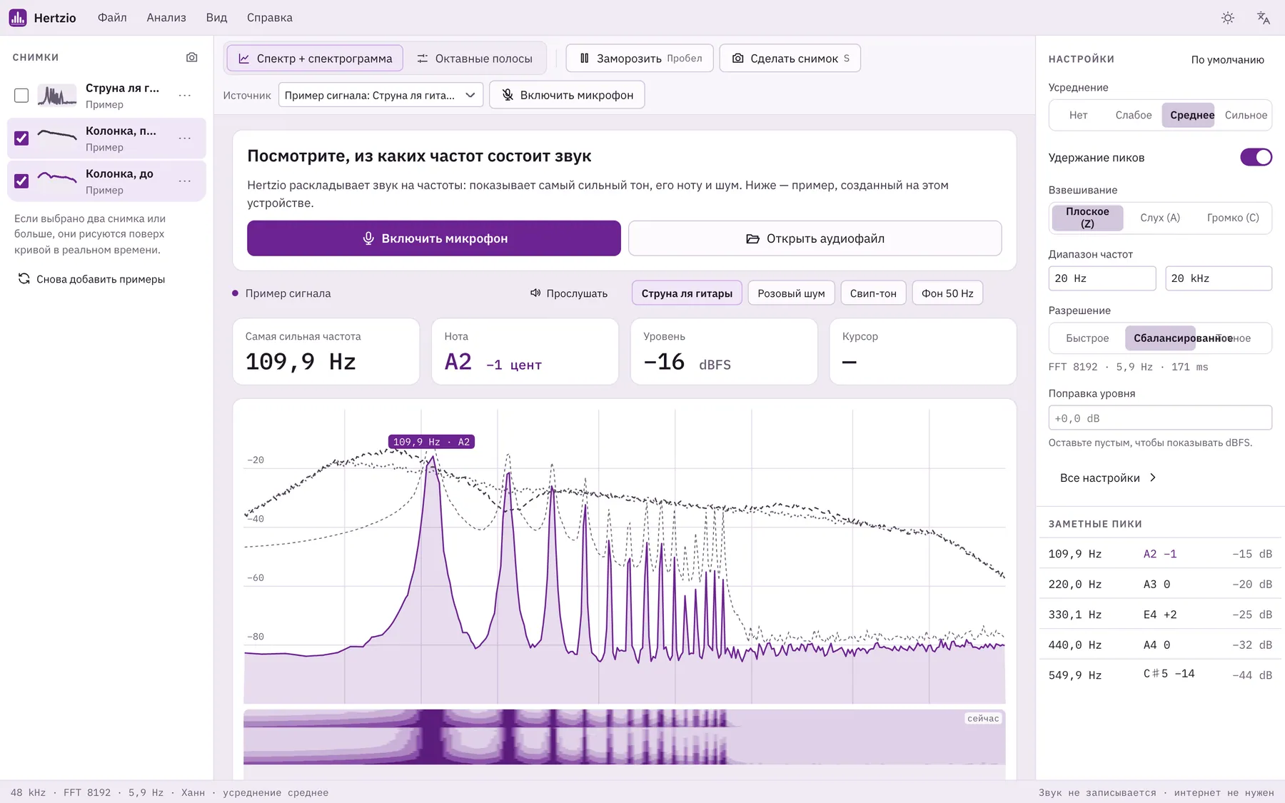Open the language translation icon
Viewport: 1285px width, 803px height.
(x=1263, y=18)
